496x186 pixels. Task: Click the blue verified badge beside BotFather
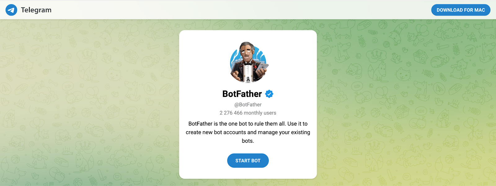point(269,94)
